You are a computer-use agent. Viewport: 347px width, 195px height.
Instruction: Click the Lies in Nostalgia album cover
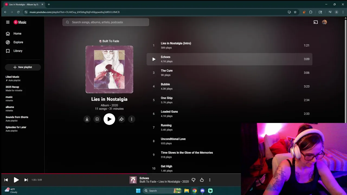pos(109,69)
